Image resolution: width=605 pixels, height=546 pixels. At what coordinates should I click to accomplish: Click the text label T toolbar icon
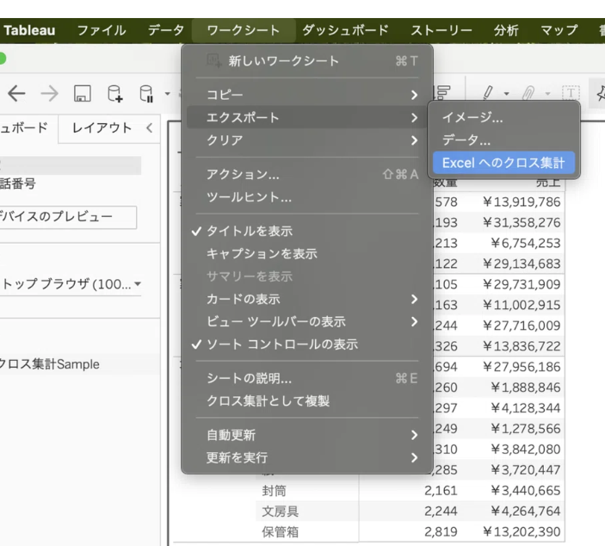pyautogui.click(x=571, y=93)
